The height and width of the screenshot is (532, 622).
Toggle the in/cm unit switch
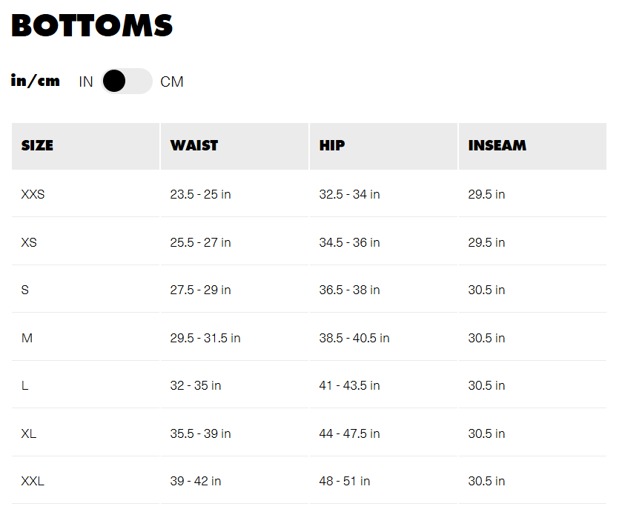126,82
